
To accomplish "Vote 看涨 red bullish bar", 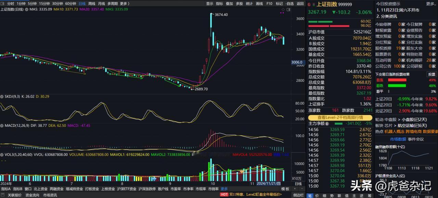I will tap(397, 80).
